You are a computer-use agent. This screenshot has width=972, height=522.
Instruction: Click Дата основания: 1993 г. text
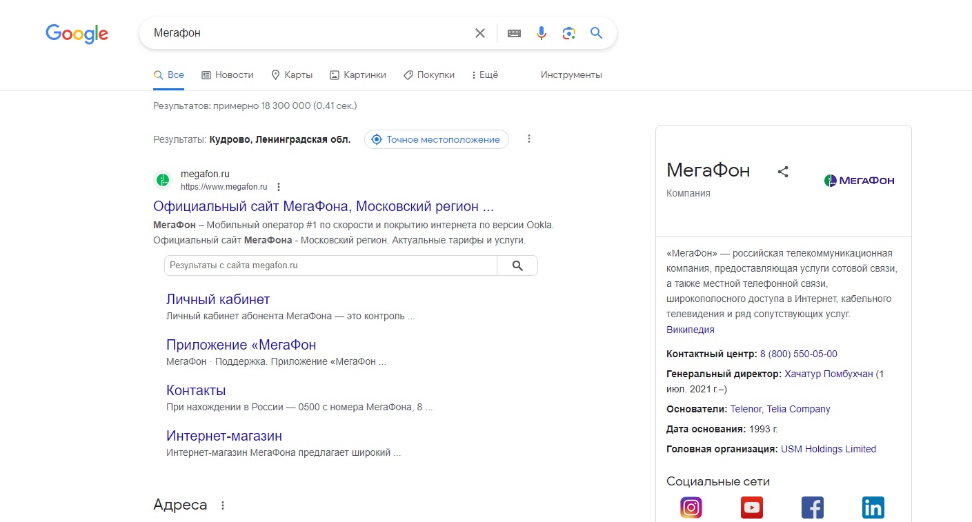click(722, 429)
